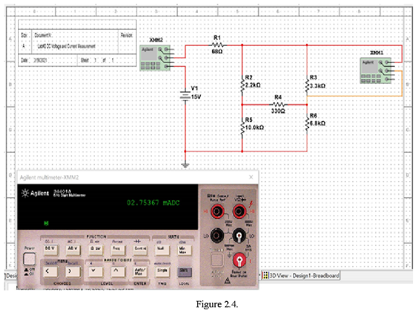Select the ground symbol below V1
This screenshot has width=420, height=315.
tap(185, 166)
